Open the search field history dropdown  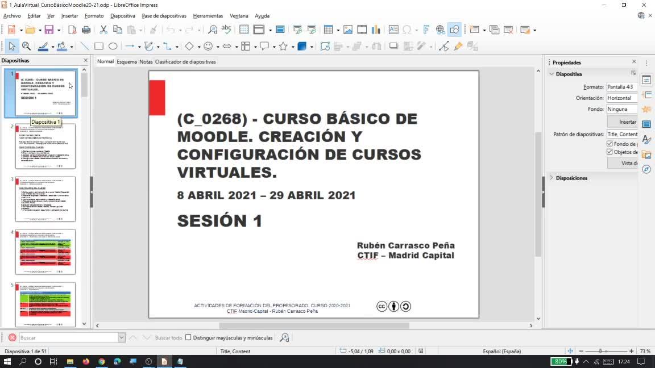tap(122, 337)
